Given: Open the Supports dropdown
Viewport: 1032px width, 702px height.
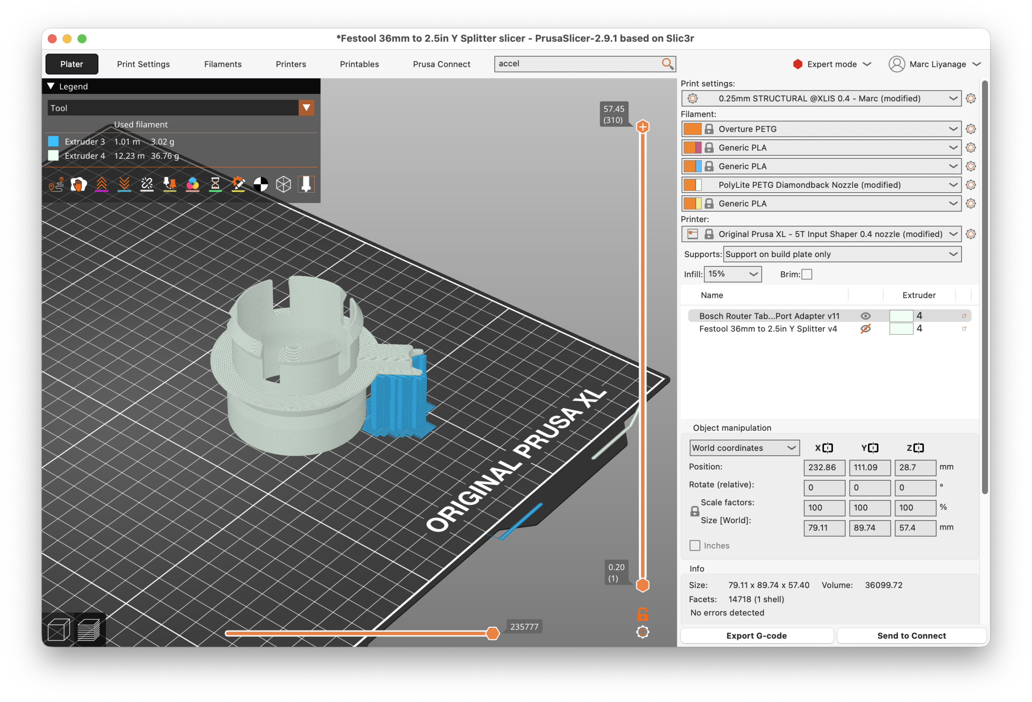Looking at the screenshot, I should (841, 254).
